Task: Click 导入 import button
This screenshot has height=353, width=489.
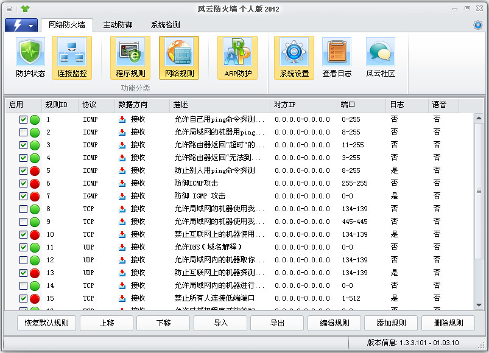Action: pyautogui.click(x=220, y=323)
